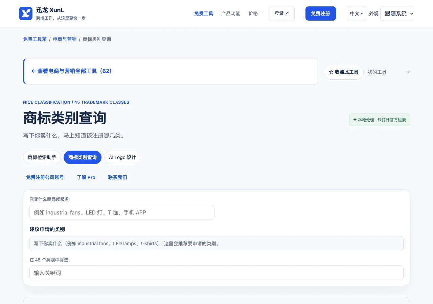Click the 建议申请的类别 label
Image resolution: width=433 pixels, height=304 pixels.
tap(47, 229)
